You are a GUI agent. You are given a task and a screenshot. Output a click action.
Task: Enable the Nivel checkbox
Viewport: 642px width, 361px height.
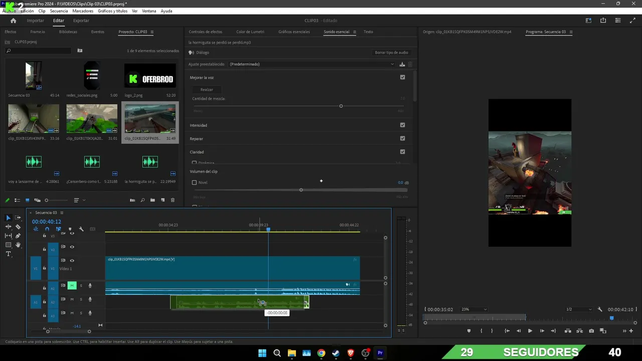194,183
